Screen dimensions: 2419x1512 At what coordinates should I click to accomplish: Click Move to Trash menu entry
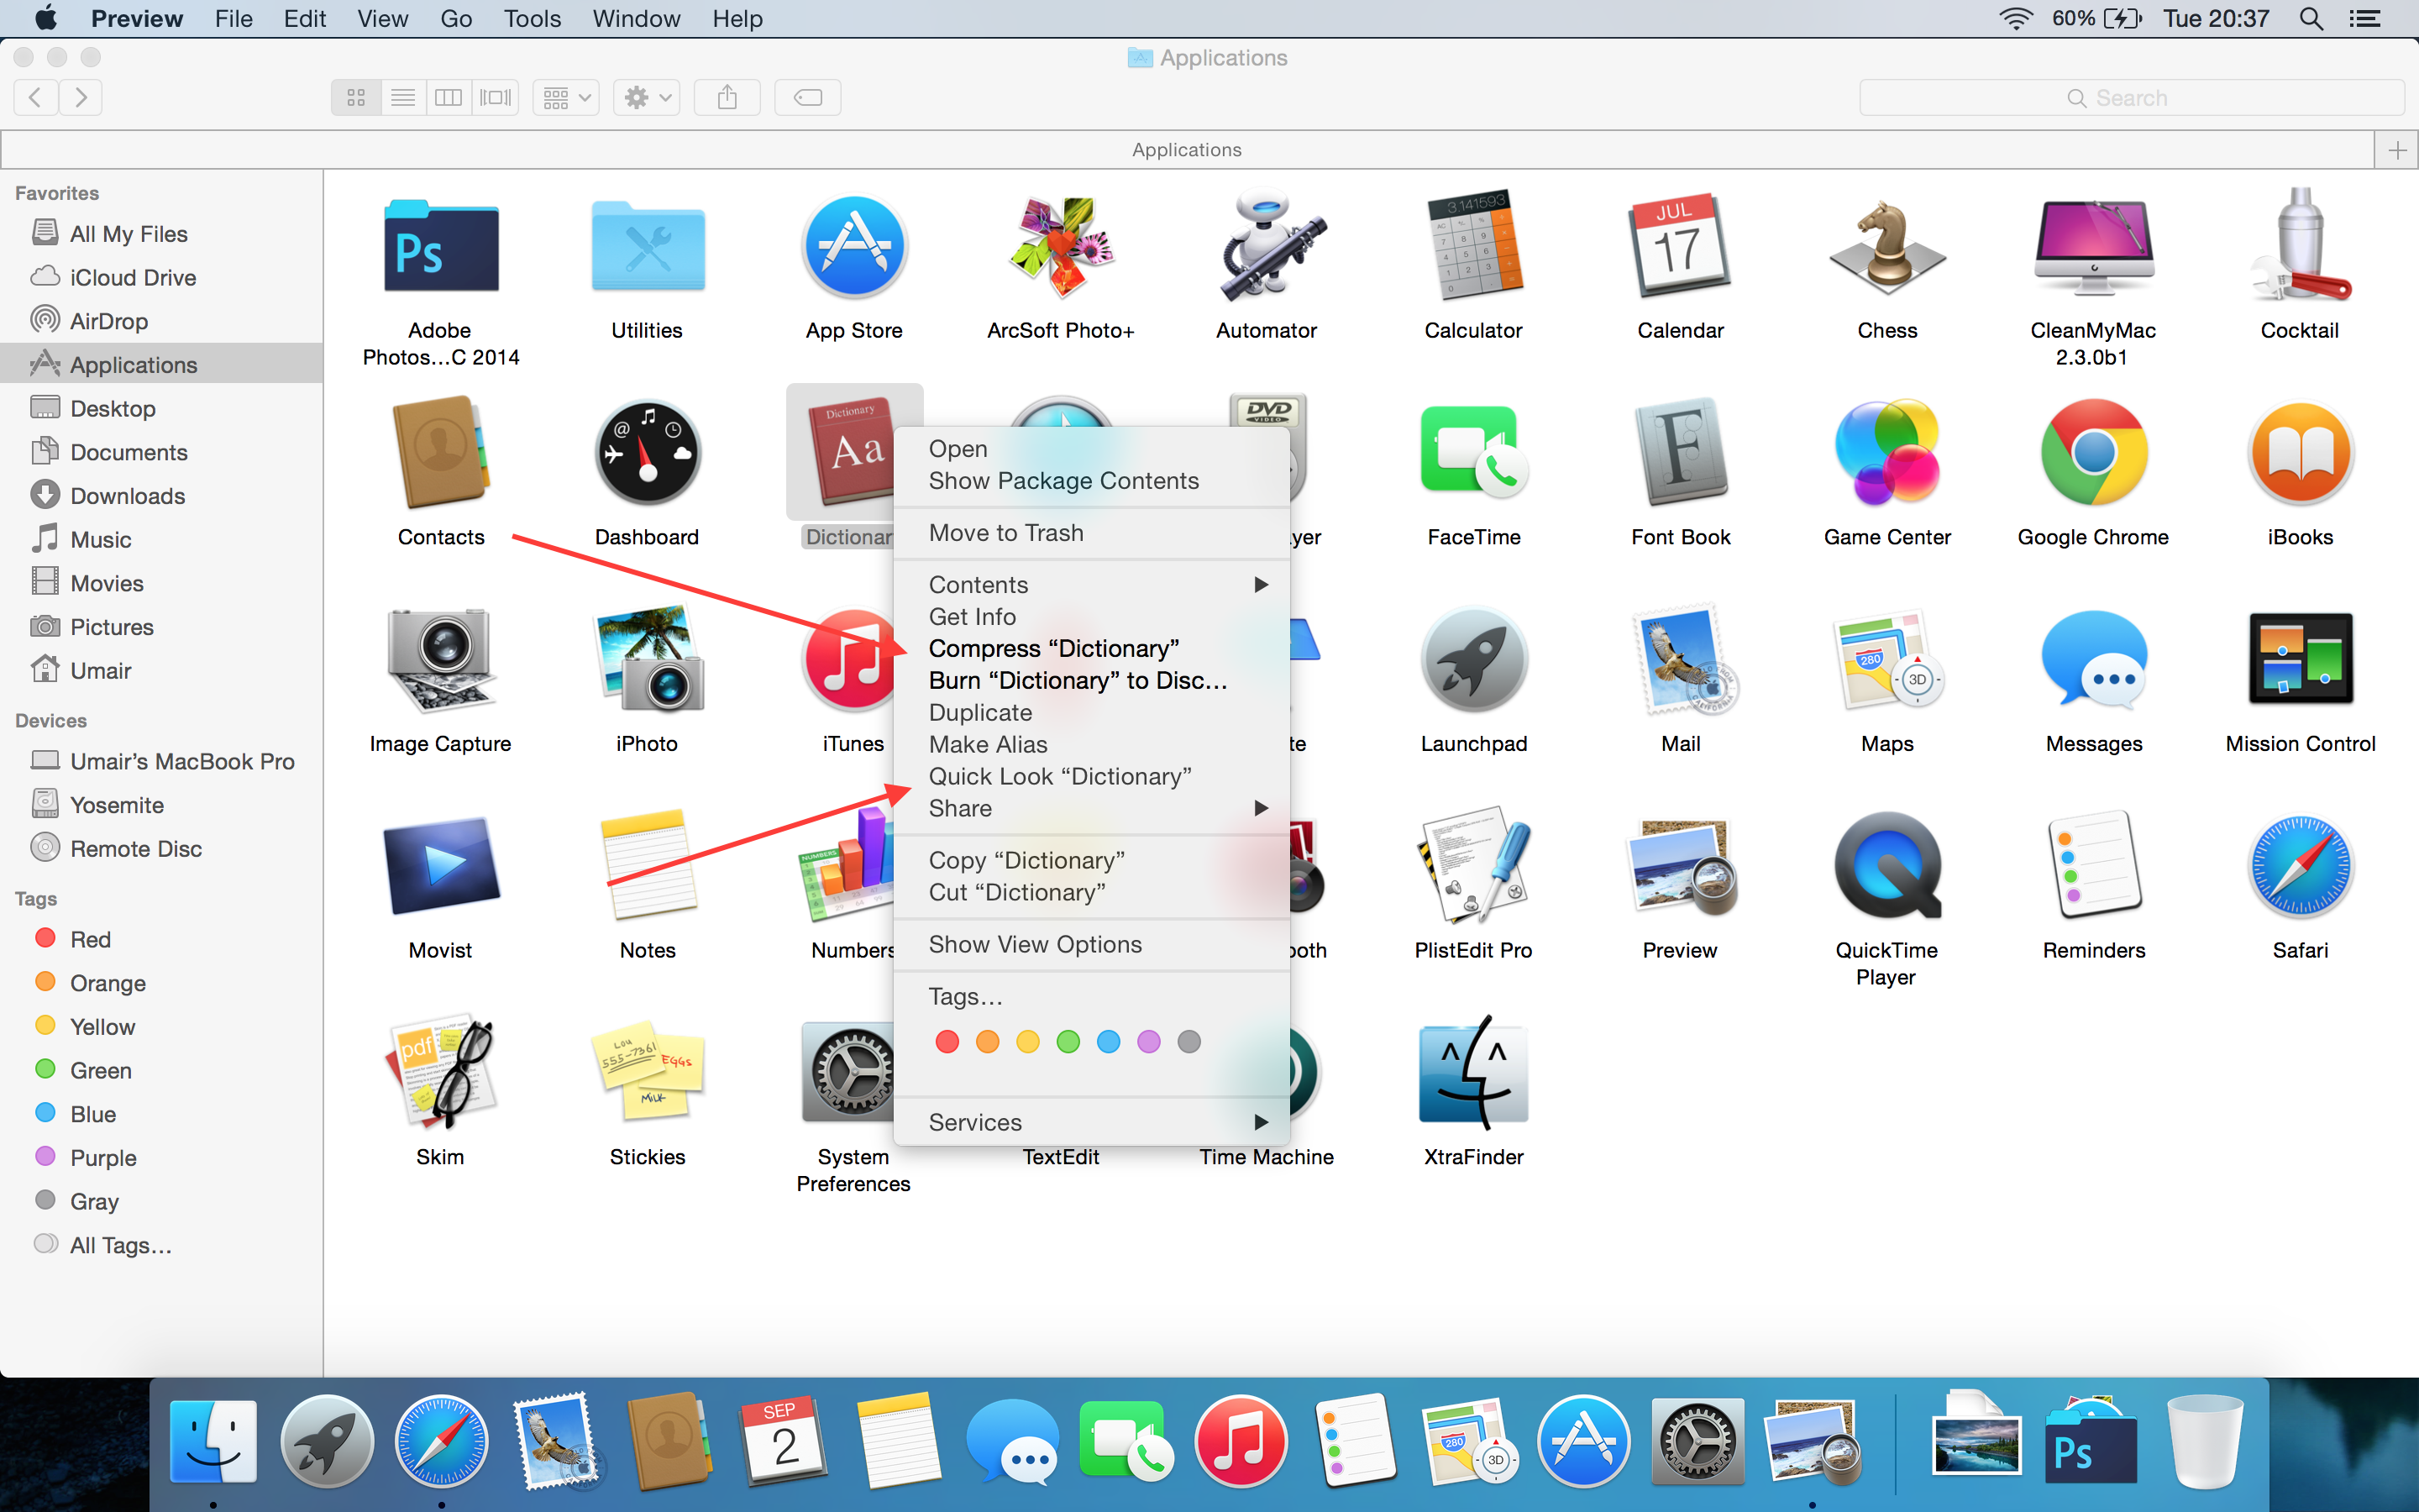click(1005, 533)
